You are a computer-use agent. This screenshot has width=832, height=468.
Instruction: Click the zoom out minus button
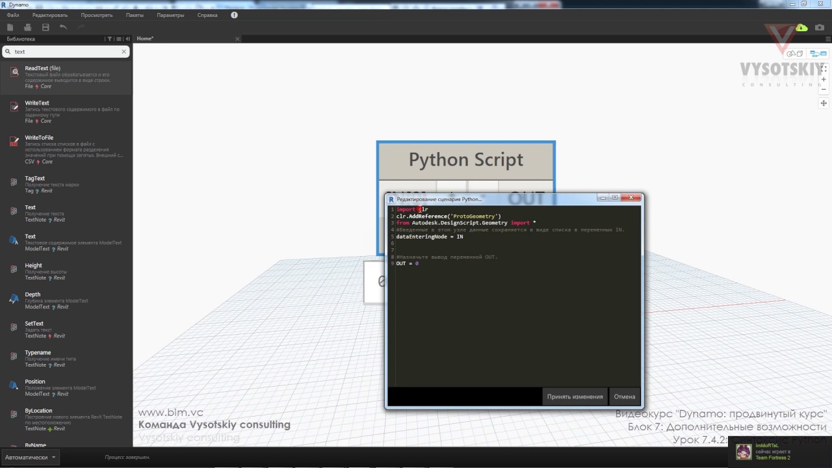pos(824,89)
